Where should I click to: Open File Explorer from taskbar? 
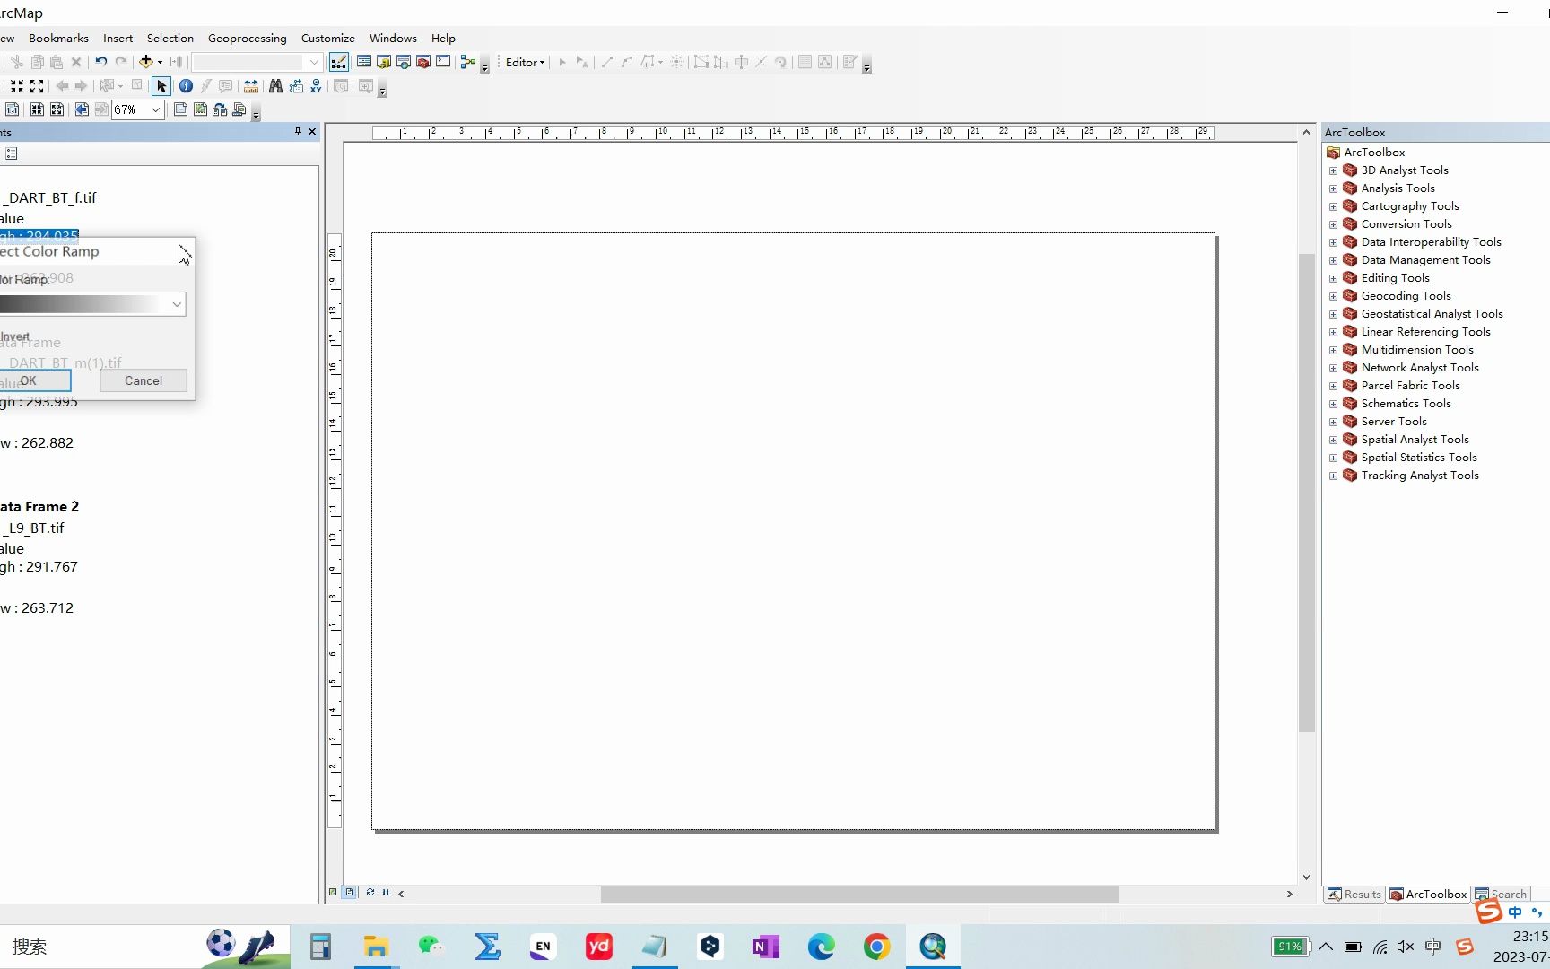(376, 947)
